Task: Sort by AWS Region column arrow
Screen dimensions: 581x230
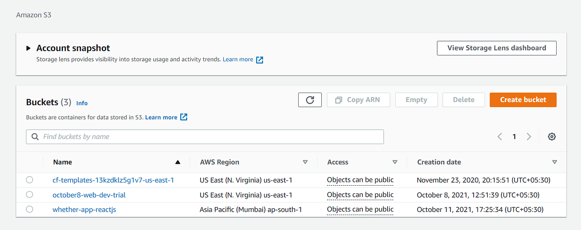Action: (x=305, y=162)
